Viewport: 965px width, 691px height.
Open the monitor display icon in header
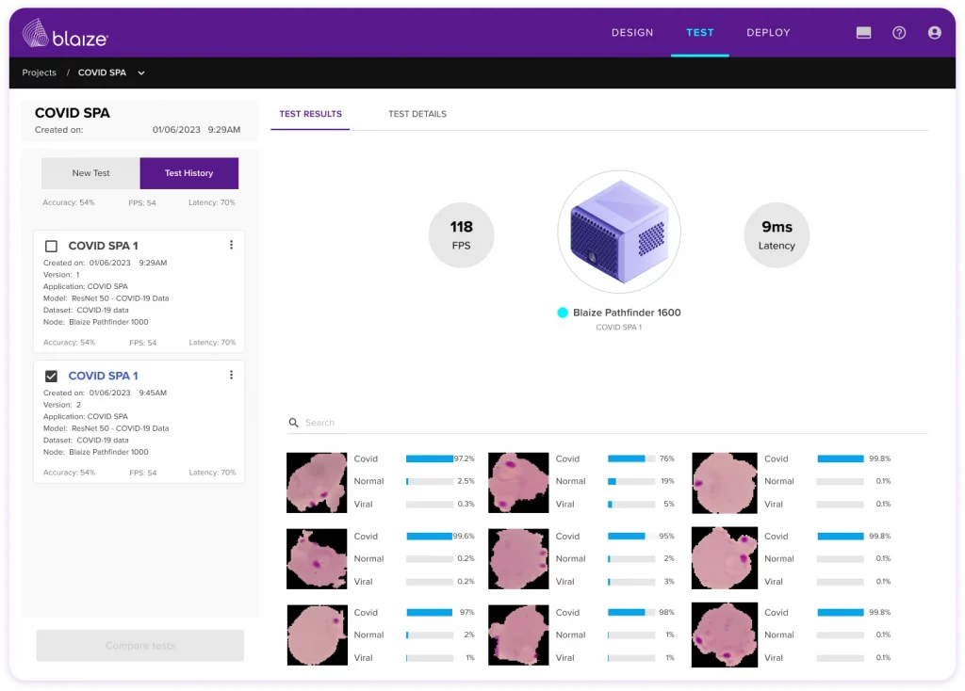[863, 33]
